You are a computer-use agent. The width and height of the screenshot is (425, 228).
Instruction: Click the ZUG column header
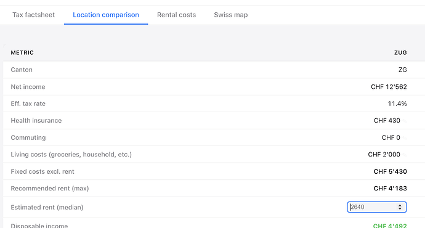click(x=400, y=52)
